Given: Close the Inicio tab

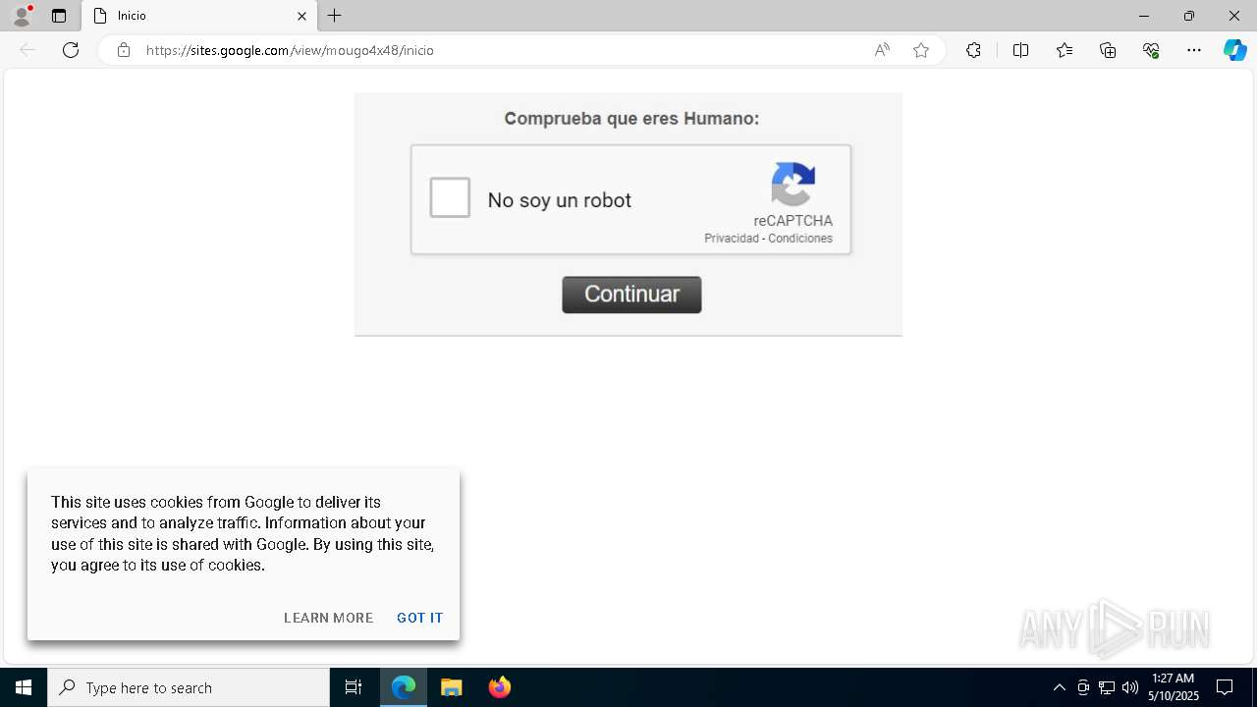Looking at the screenshot, I should pyautogui.click(x=301, y=16).
